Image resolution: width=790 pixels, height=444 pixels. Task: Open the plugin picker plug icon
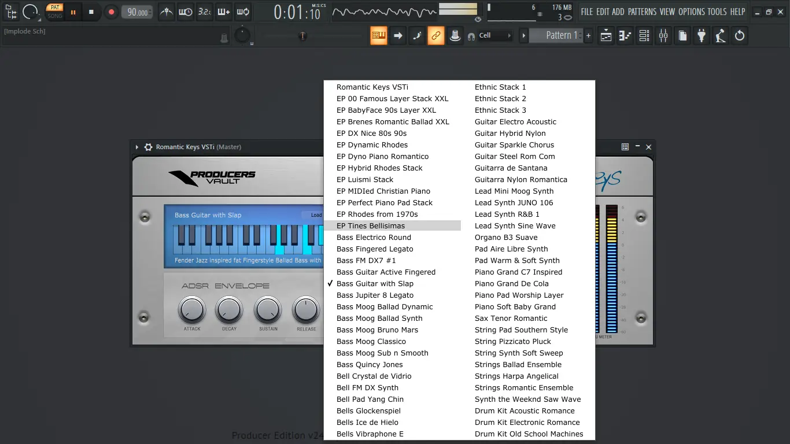point(702,35)
